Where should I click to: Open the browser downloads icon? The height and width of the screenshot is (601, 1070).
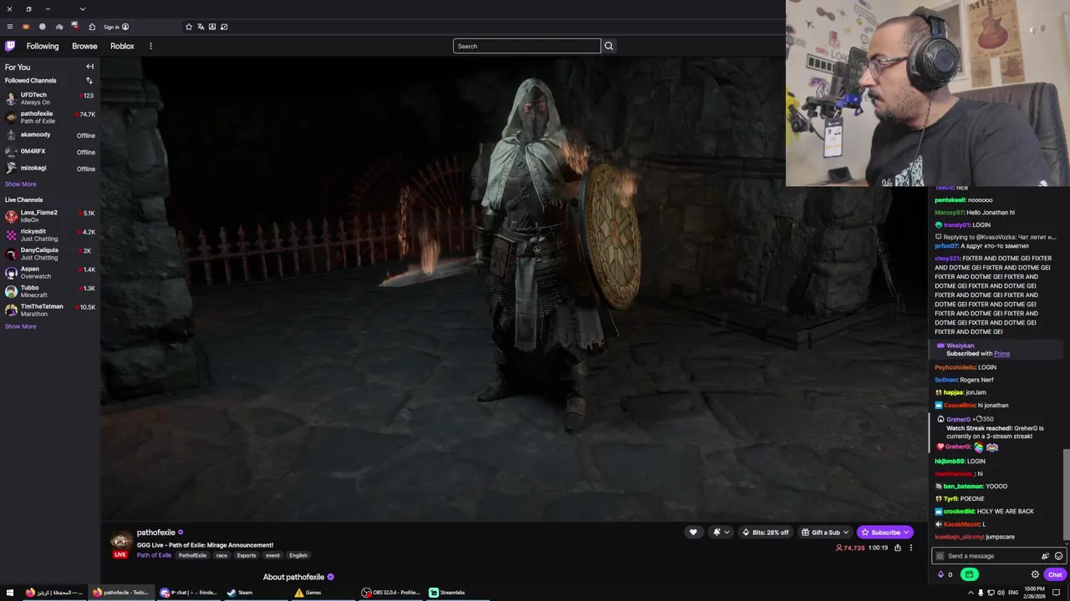pyautogui.click(x=212, y=27)
